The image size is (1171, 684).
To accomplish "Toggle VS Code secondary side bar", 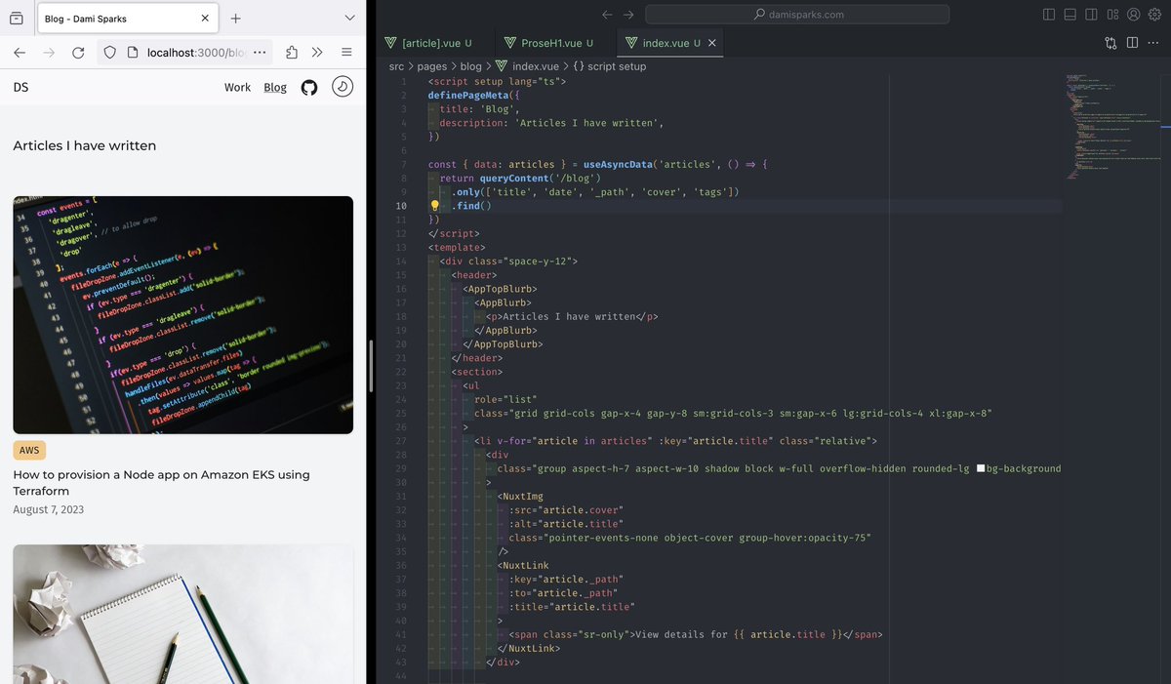I will tap(1091, 15).
